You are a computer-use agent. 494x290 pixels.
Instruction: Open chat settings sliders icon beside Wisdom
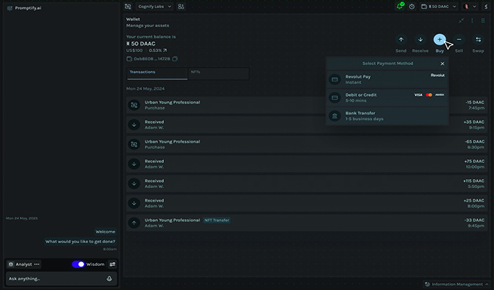112,264
